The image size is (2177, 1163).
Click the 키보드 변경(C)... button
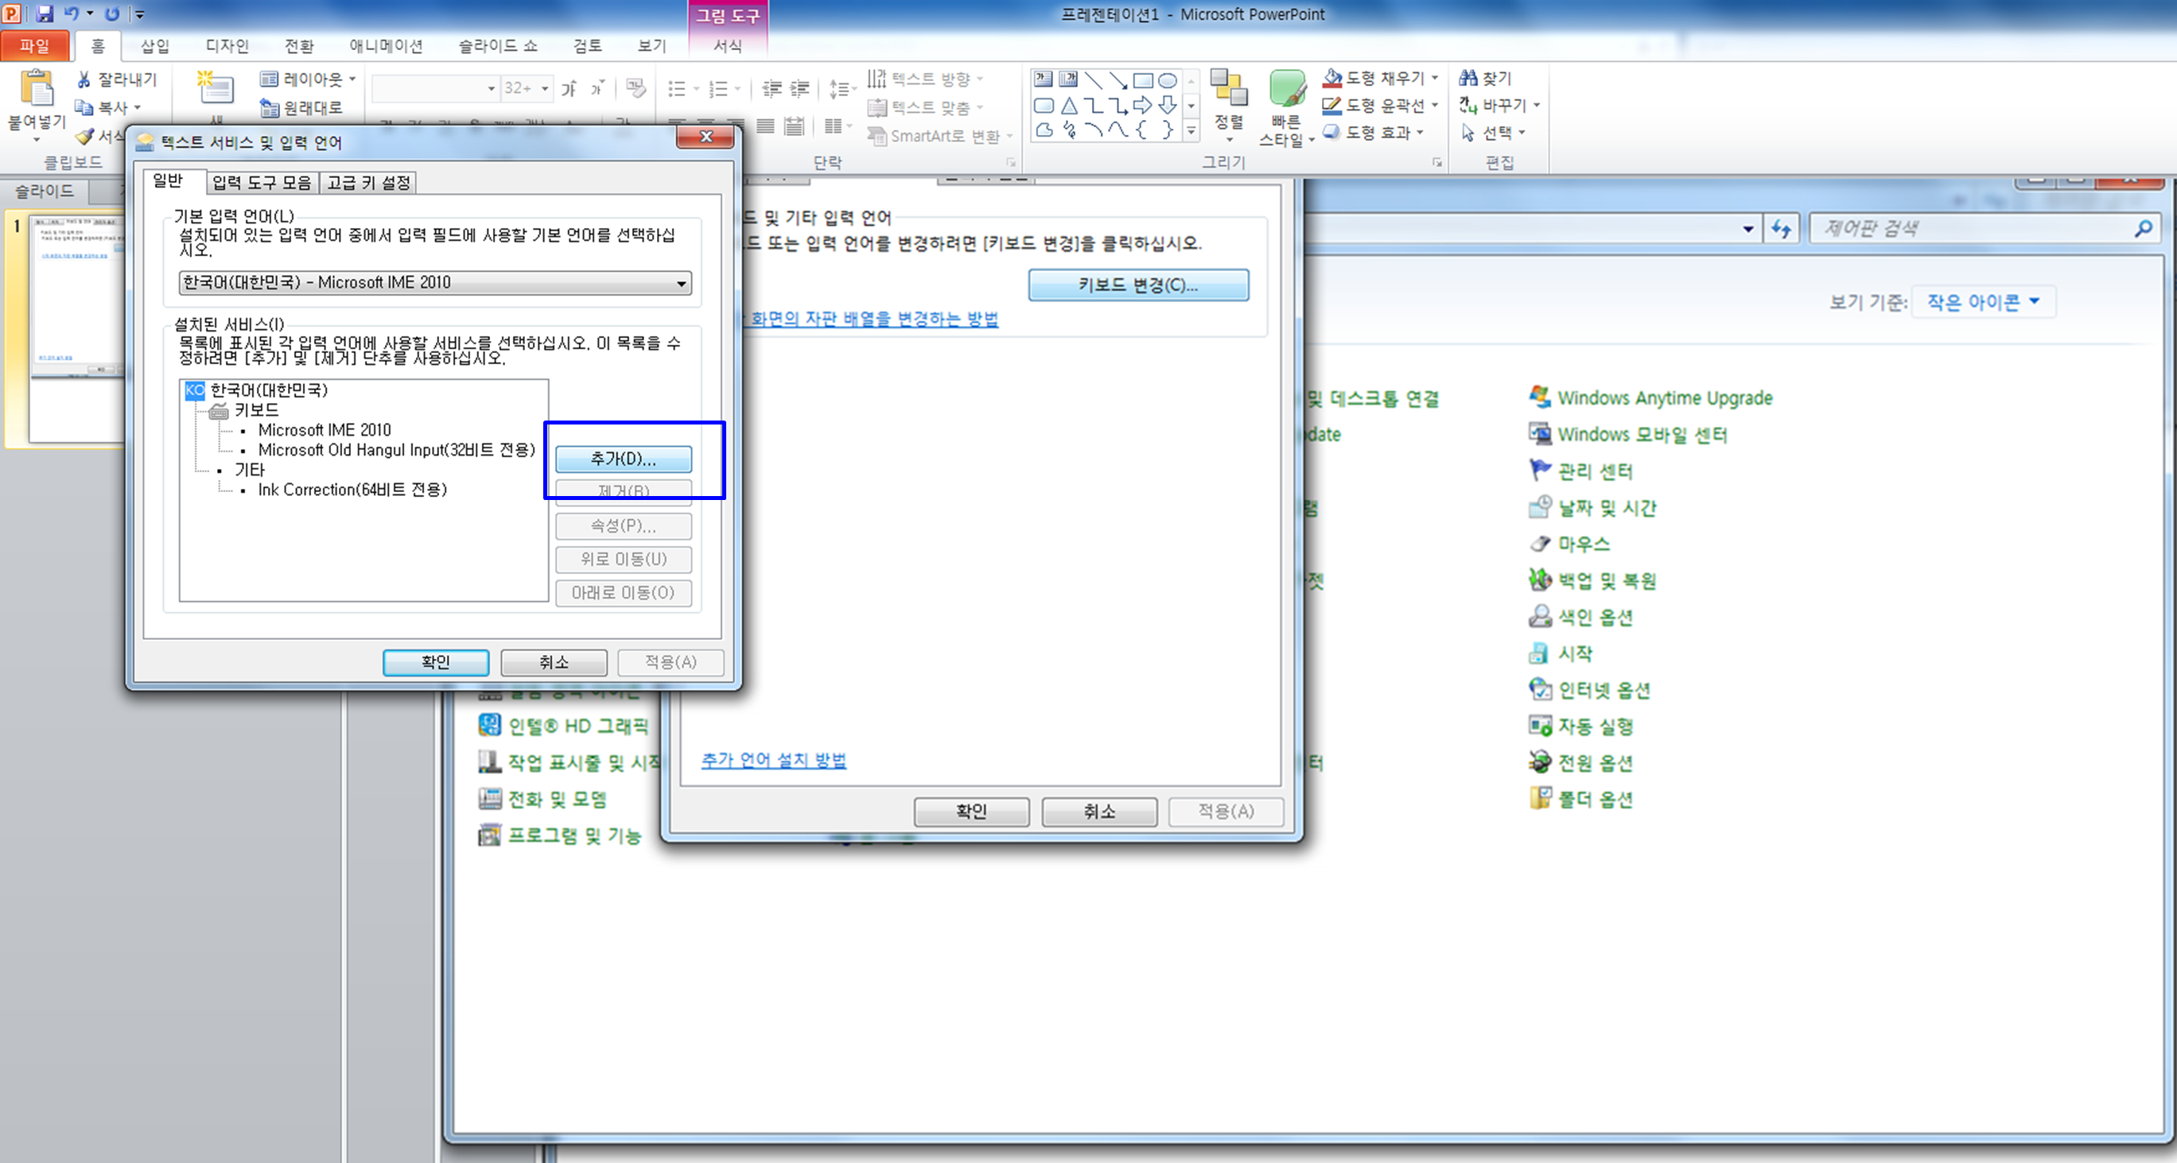pyautogui.click(x=1137, y=285)
